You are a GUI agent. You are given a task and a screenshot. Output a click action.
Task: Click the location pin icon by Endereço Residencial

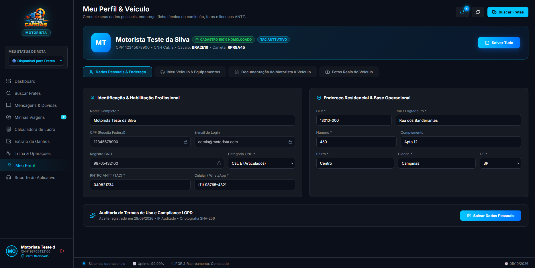[x=319, y=98]
